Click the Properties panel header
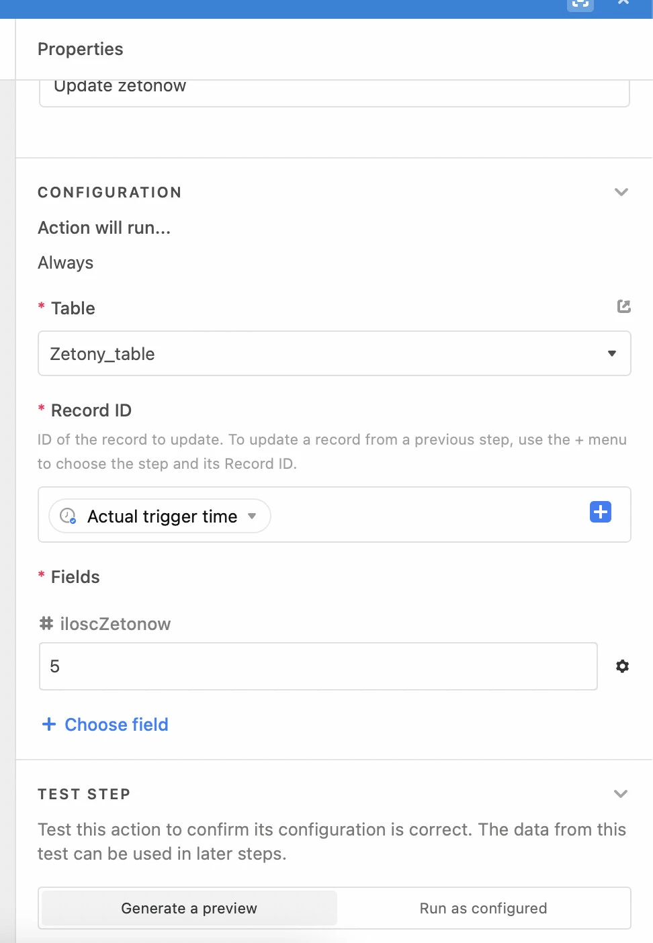Screen dimensions: 653x943 pyautogui.click(x=81, y=49)
